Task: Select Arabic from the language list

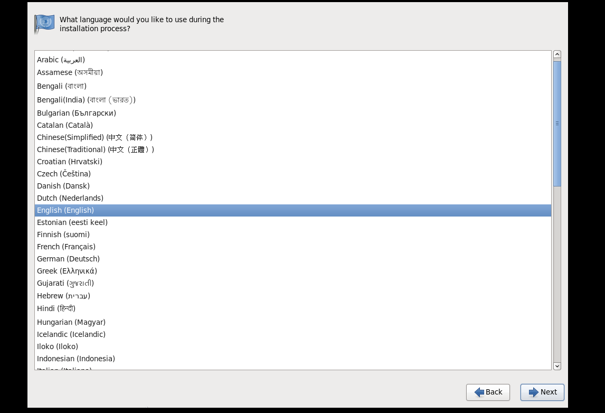Action: 61,60
